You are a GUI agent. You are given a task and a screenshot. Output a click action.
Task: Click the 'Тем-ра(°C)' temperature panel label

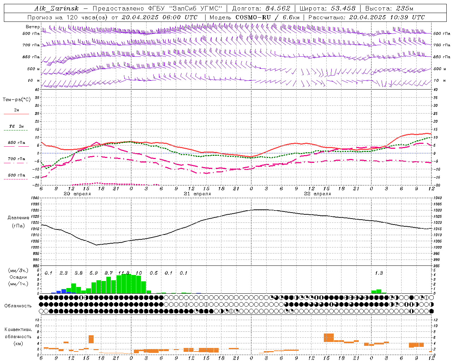point(17,100)
